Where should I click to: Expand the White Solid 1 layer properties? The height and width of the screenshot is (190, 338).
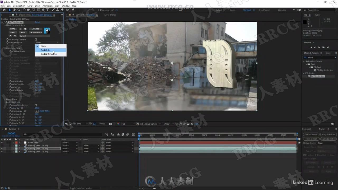click(x=13, y=142)
